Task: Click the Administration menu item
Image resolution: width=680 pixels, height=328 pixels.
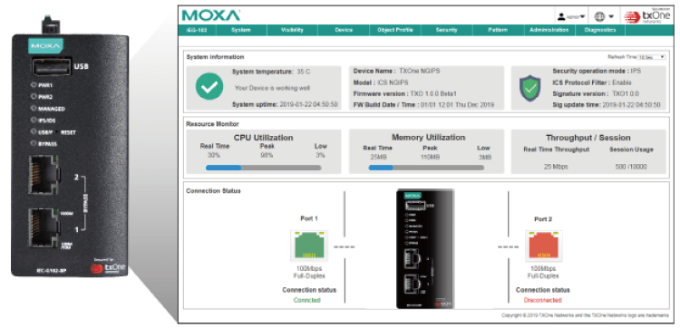Action: (x=549, y=30)
